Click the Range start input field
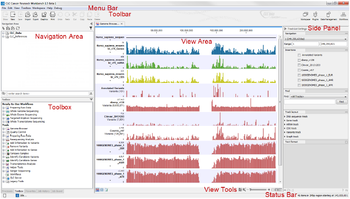This screenshot has height=199, width=350. click(305, 44)
